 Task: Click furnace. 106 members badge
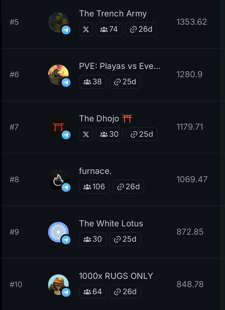(x=94, y=187)
